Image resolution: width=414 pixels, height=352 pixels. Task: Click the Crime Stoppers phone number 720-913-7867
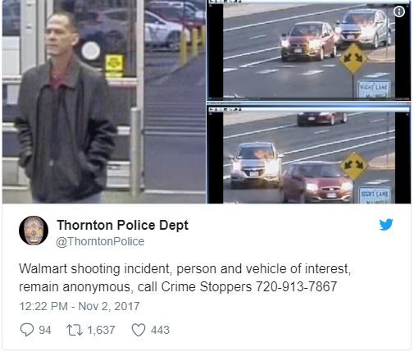pos(296,287)
